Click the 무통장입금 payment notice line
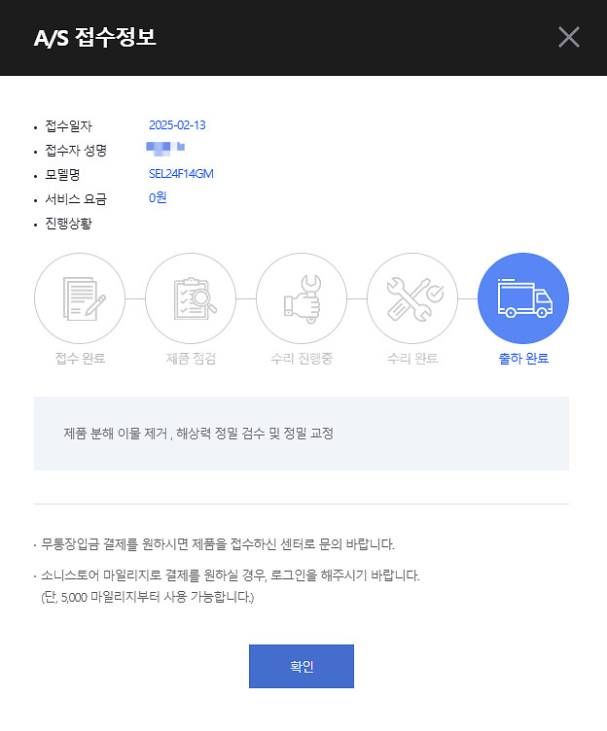 tap(232, 543)
